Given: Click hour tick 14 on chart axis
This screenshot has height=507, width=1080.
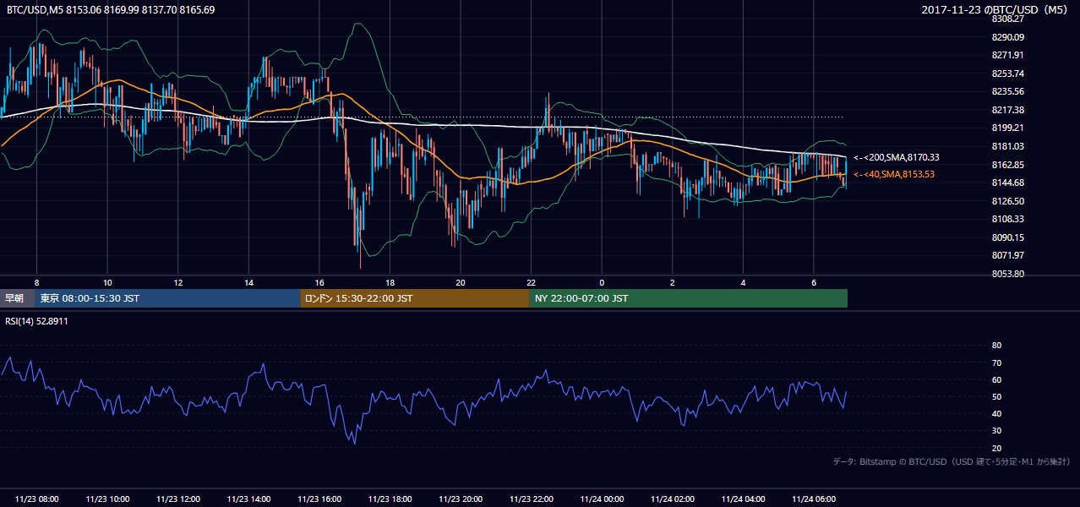Looking at the screenshot, I should [x=249, y=282].
